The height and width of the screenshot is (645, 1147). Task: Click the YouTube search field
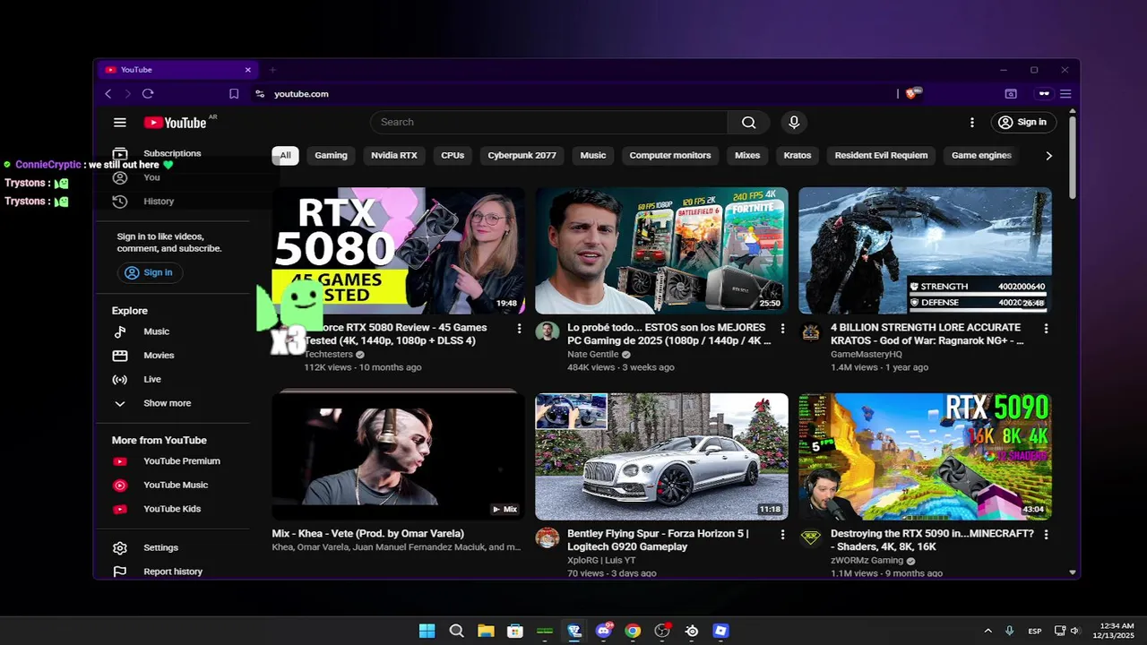(549, 123)
